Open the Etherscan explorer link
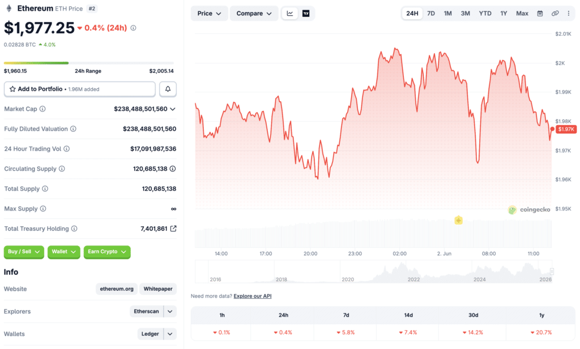This screenshot has height=349, width=580. tap(147, 311)
